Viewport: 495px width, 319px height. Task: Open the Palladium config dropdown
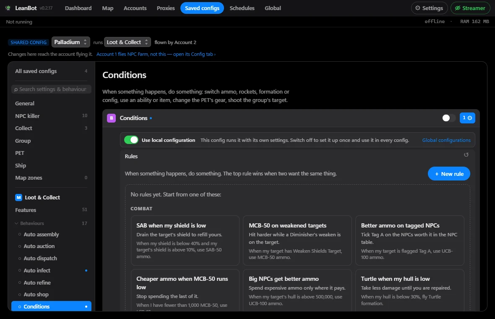(71, 42)
